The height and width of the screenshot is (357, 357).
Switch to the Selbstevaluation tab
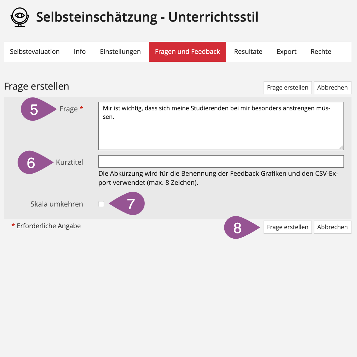point(35,52)
